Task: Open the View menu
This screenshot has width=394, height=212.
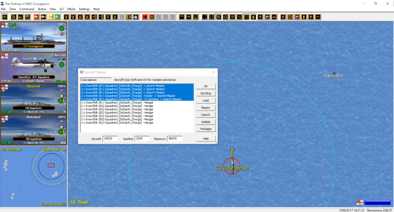Action: (x=53, y=9)
